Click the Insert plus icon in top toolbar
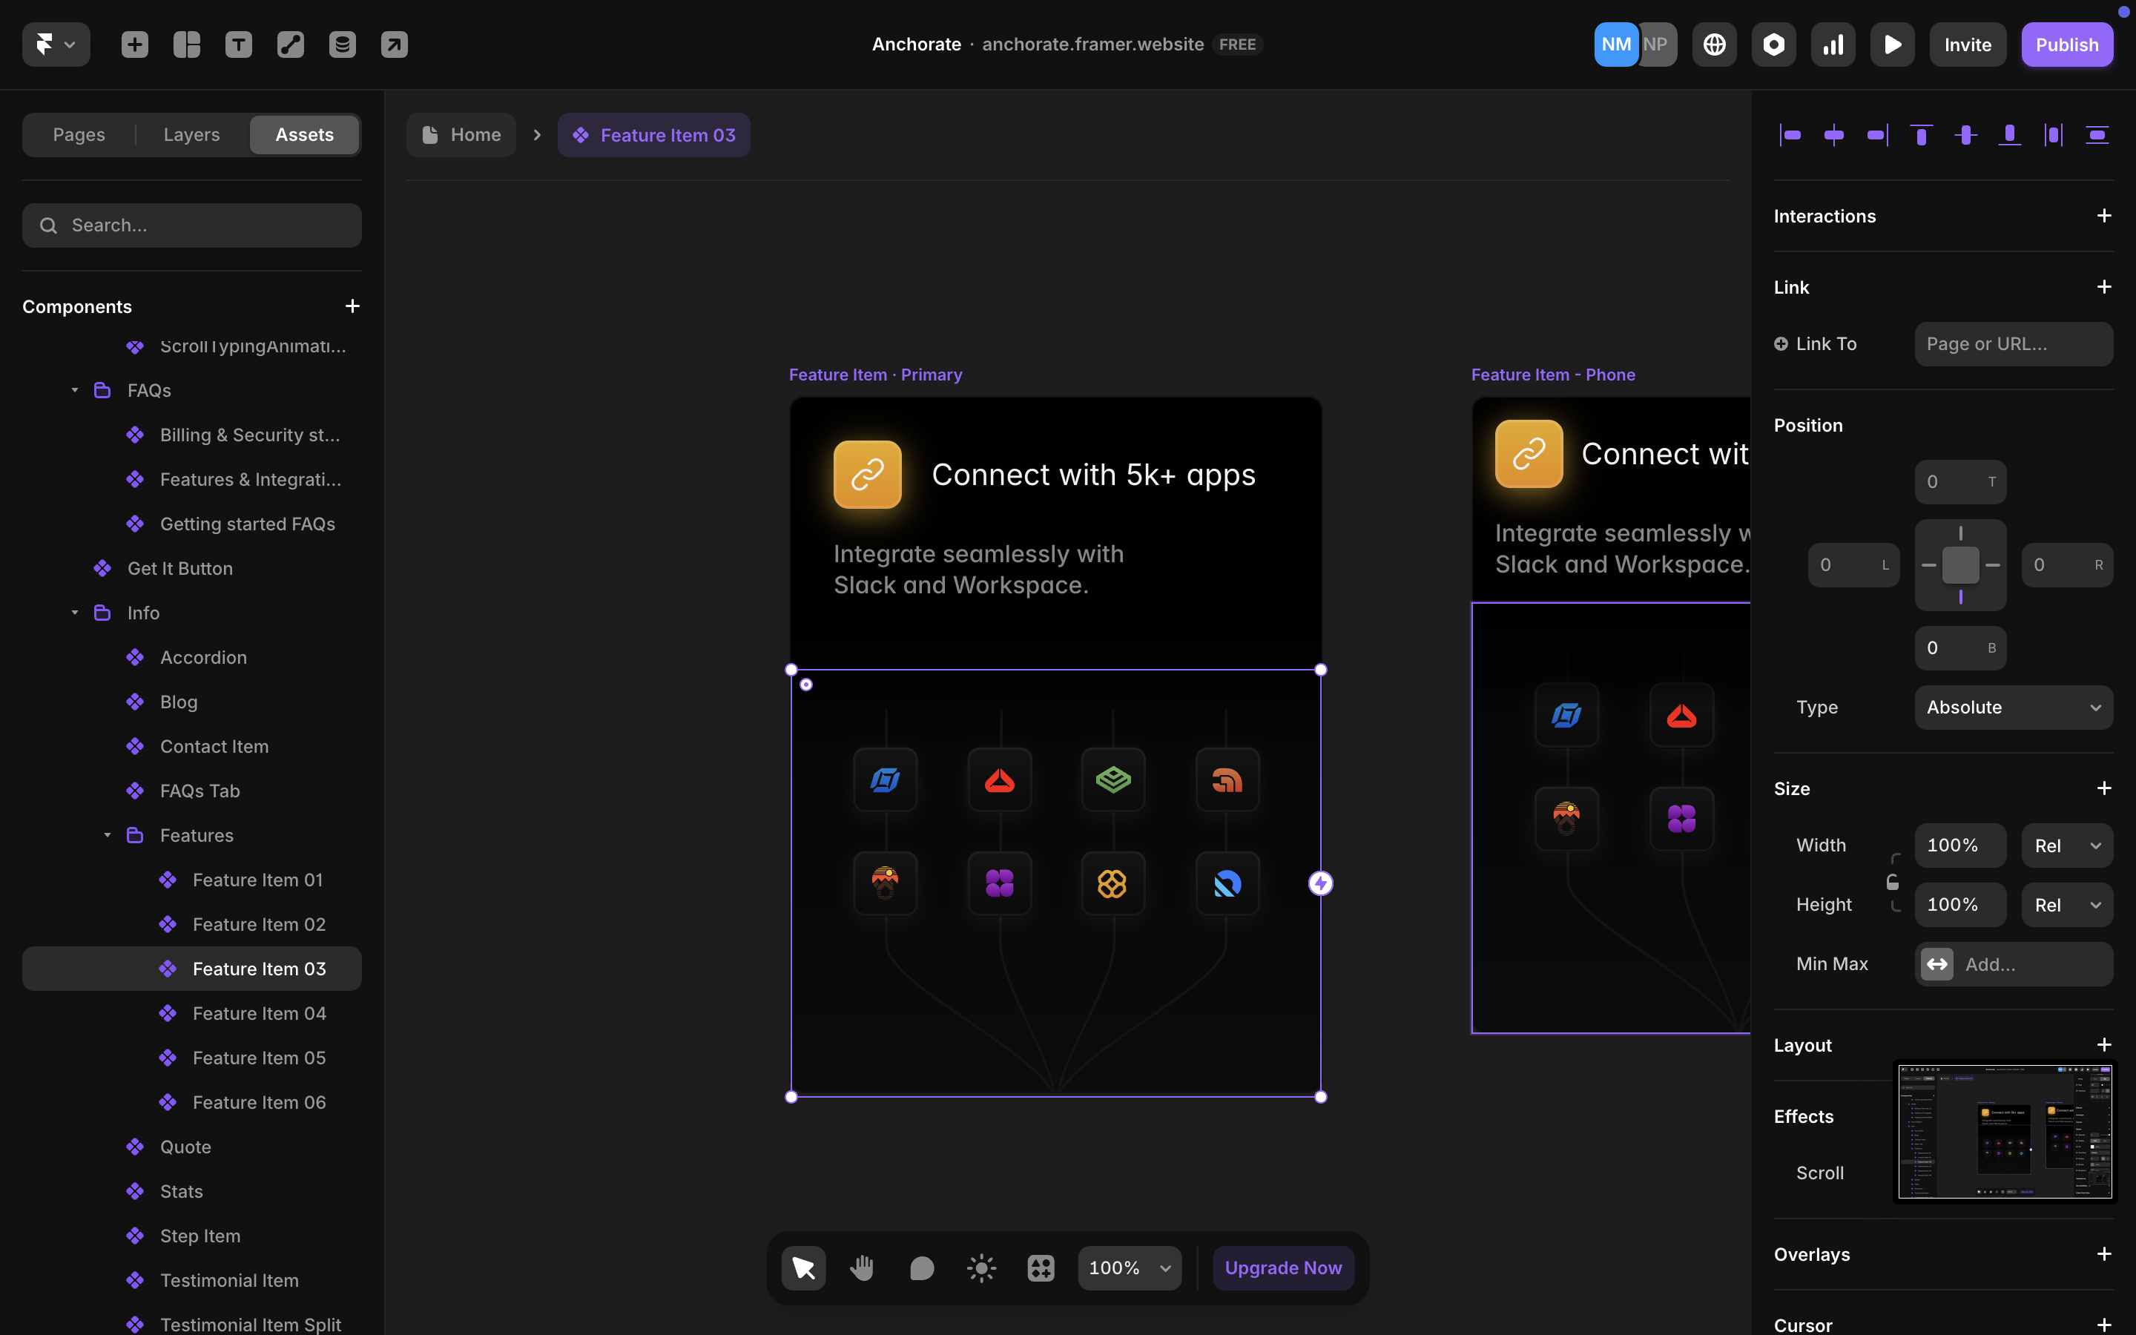Viewport: 2136px width, 1335px height. point(134,44)
